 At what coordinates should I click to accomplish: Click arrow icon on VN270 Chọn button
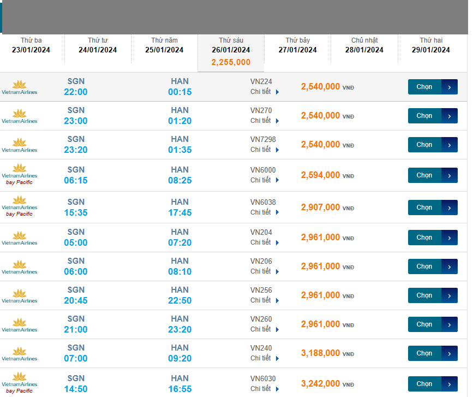(x=449, y=116)
